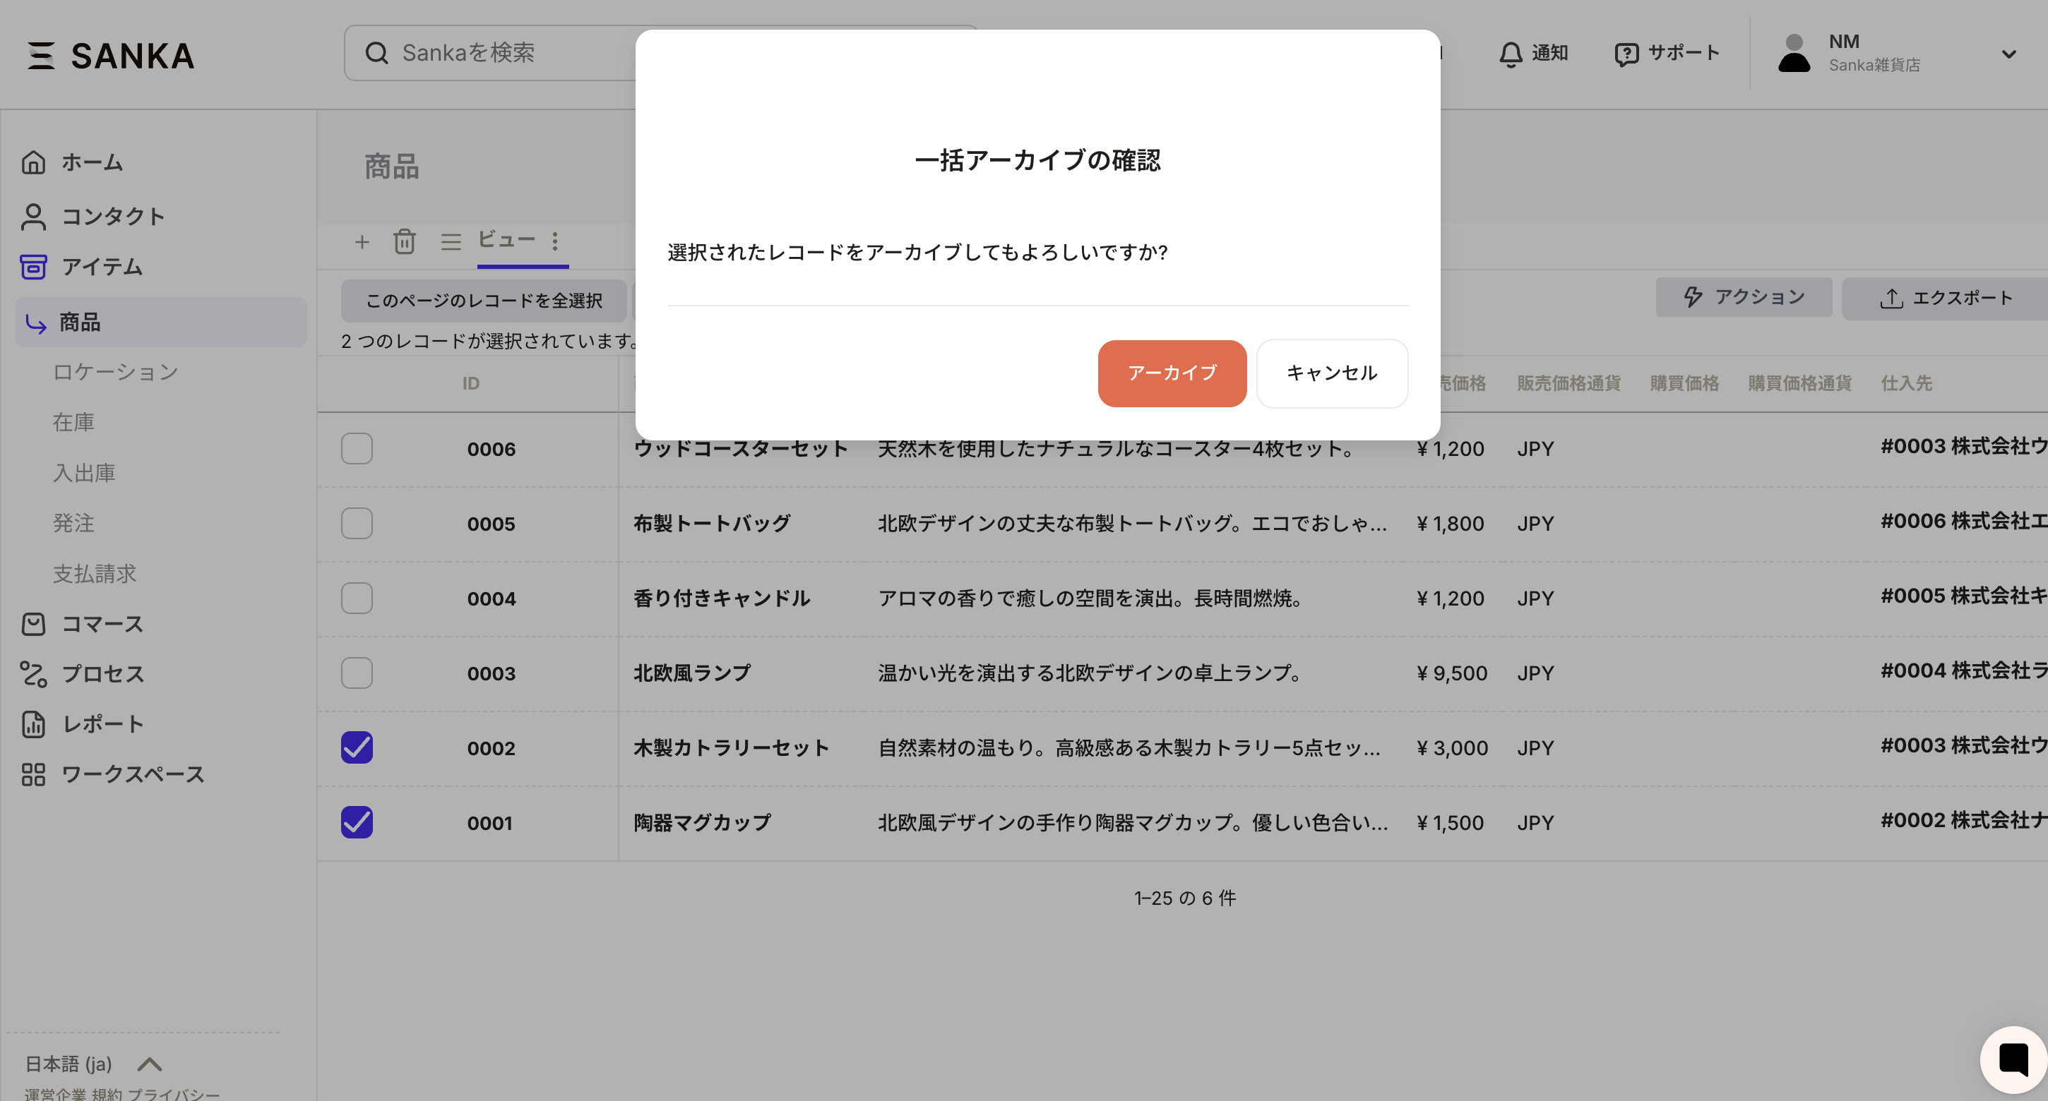Open the notification bell icon
2048x1101 pixels.
coord(1510,54)
